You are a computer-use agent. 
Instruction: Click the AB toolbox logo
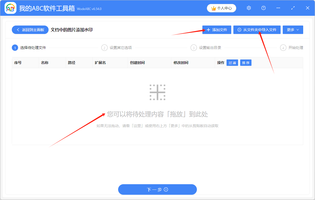(10, 8)
